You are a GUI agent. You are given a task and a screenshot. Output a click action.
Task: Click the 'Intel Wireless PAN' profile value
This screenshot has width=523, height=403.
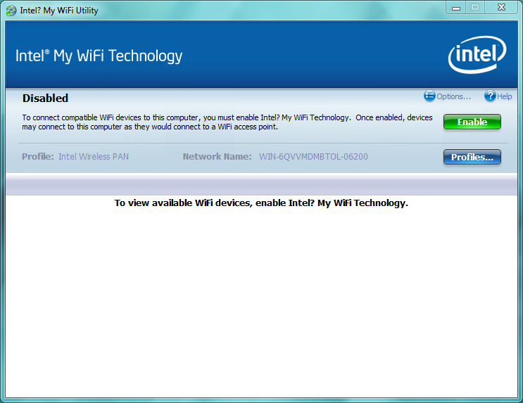point(94,157)
